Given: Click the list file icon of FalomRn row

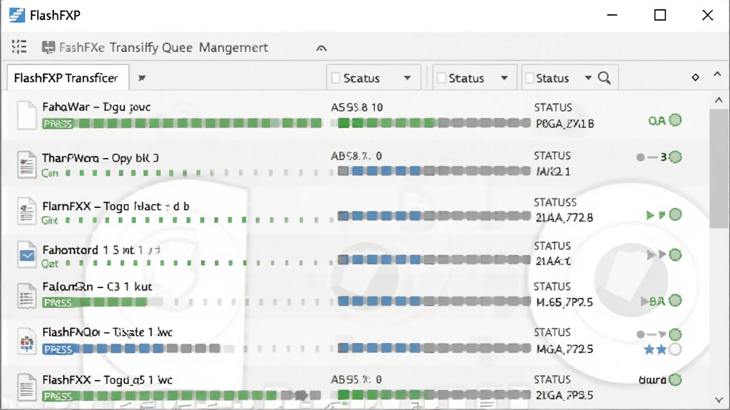Looking at the screenshot, I should (x=26, y=295).
